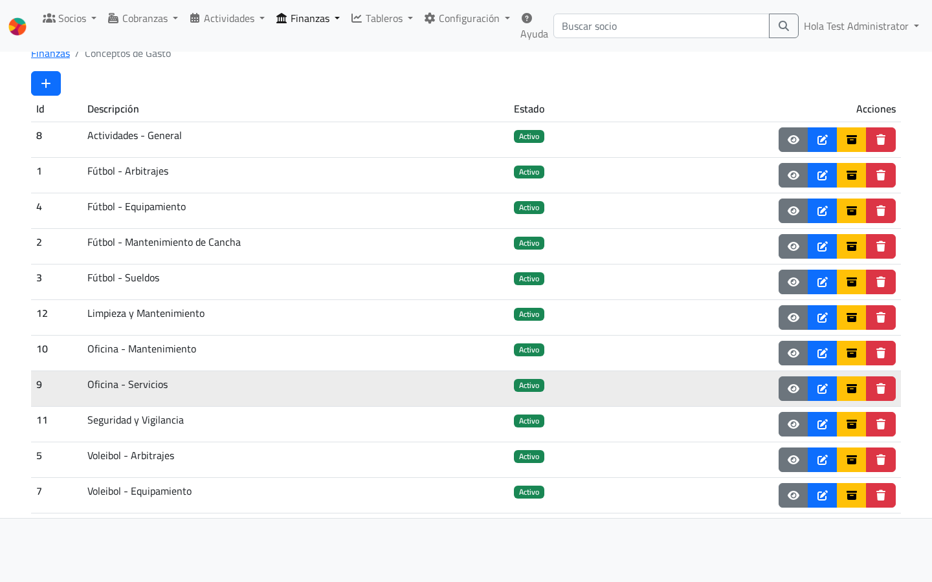View details of Seguridad y Vigilancia

pyautogui.click(x=793, y=424)
